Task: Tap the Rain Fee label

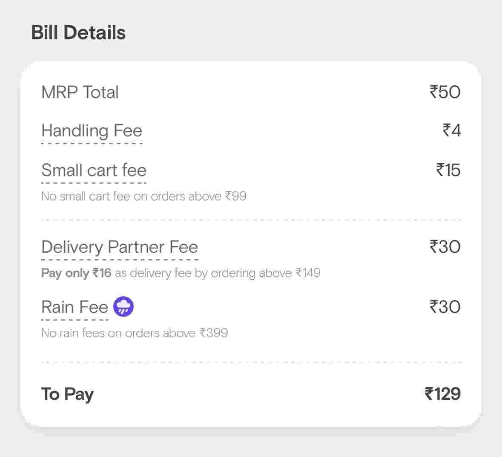Action: 75,307
